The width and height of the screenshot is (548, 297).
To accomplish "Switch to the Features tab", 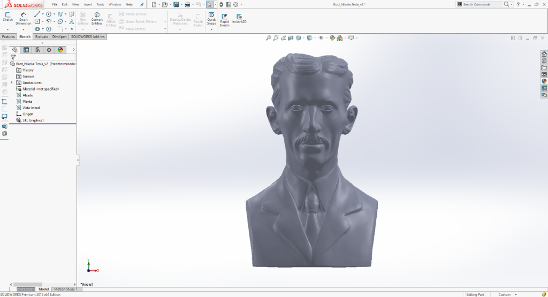I will pyautogui.click(x=9, y=36).
